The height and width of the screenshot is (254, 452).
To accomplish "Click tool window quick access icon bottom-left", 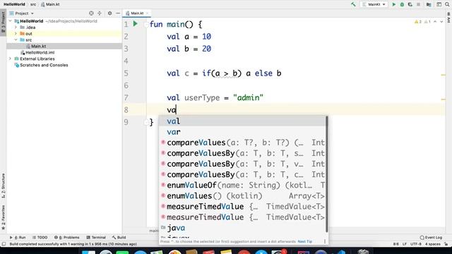I will (4, 244).
